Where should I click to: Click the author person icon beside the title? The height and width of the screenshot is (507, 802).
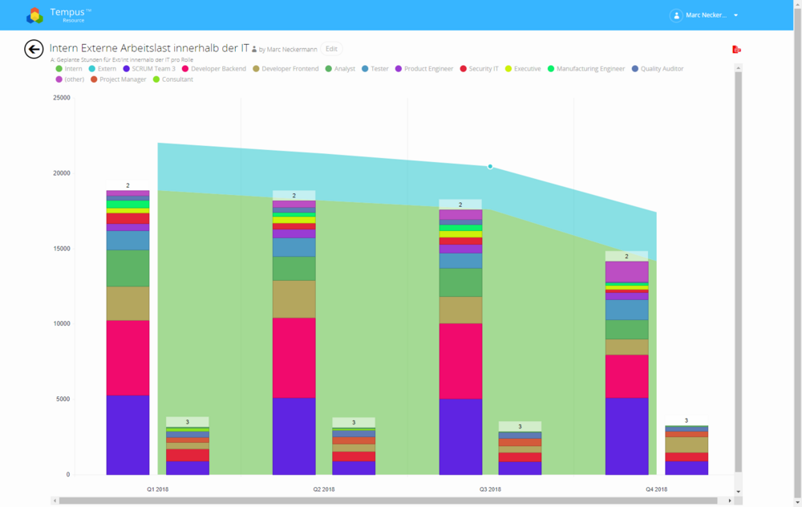point(255,50)
